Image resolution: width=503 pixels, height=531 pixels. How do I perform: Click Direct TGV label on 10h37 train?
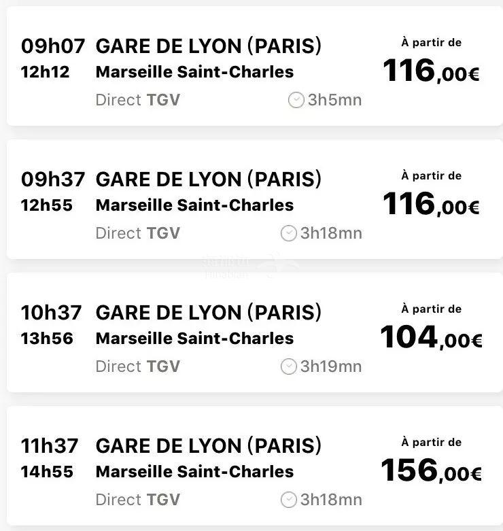pos(138,366)
